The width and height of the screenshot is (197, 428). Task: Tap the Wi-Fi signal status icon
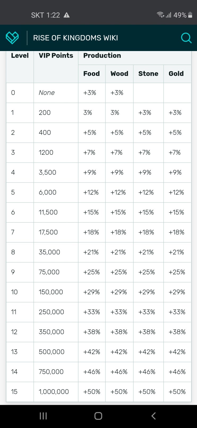point(160,15)
